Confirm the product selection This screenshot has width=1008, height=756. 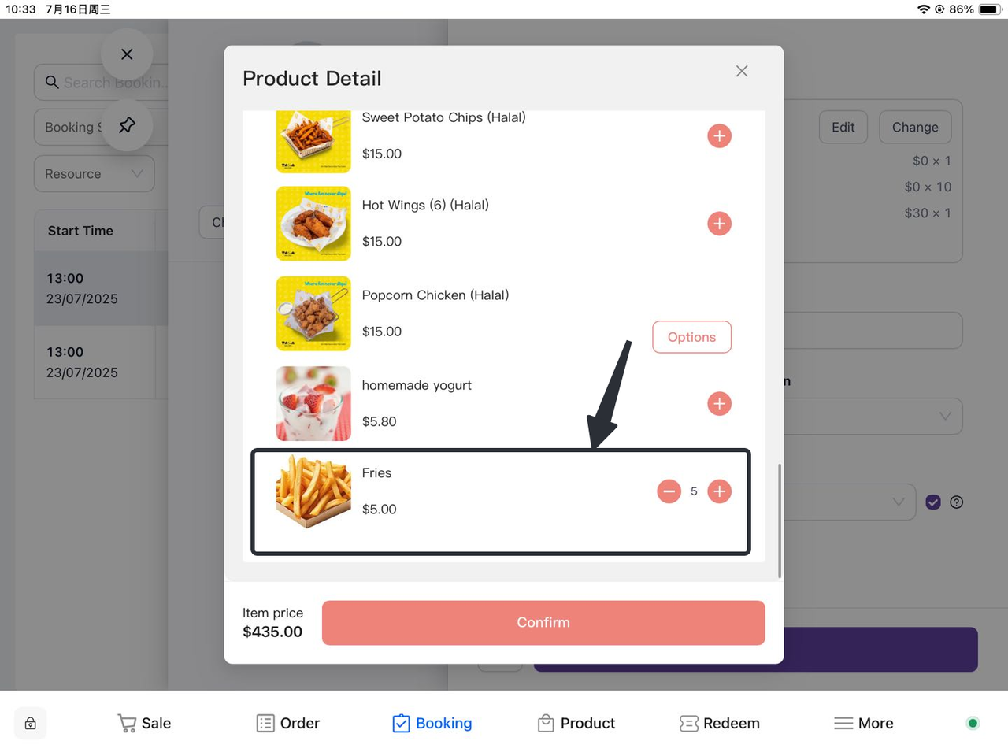coord(543,622)
